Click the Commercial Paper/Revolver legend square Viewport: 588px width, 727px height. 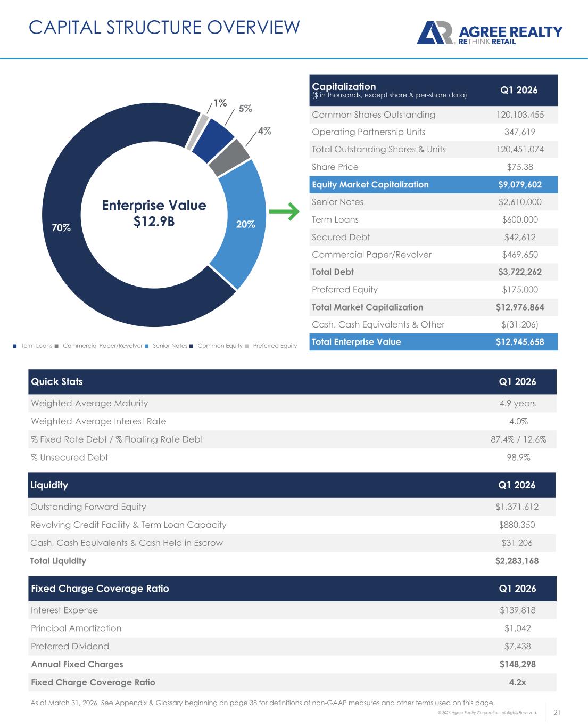(57, 346)
